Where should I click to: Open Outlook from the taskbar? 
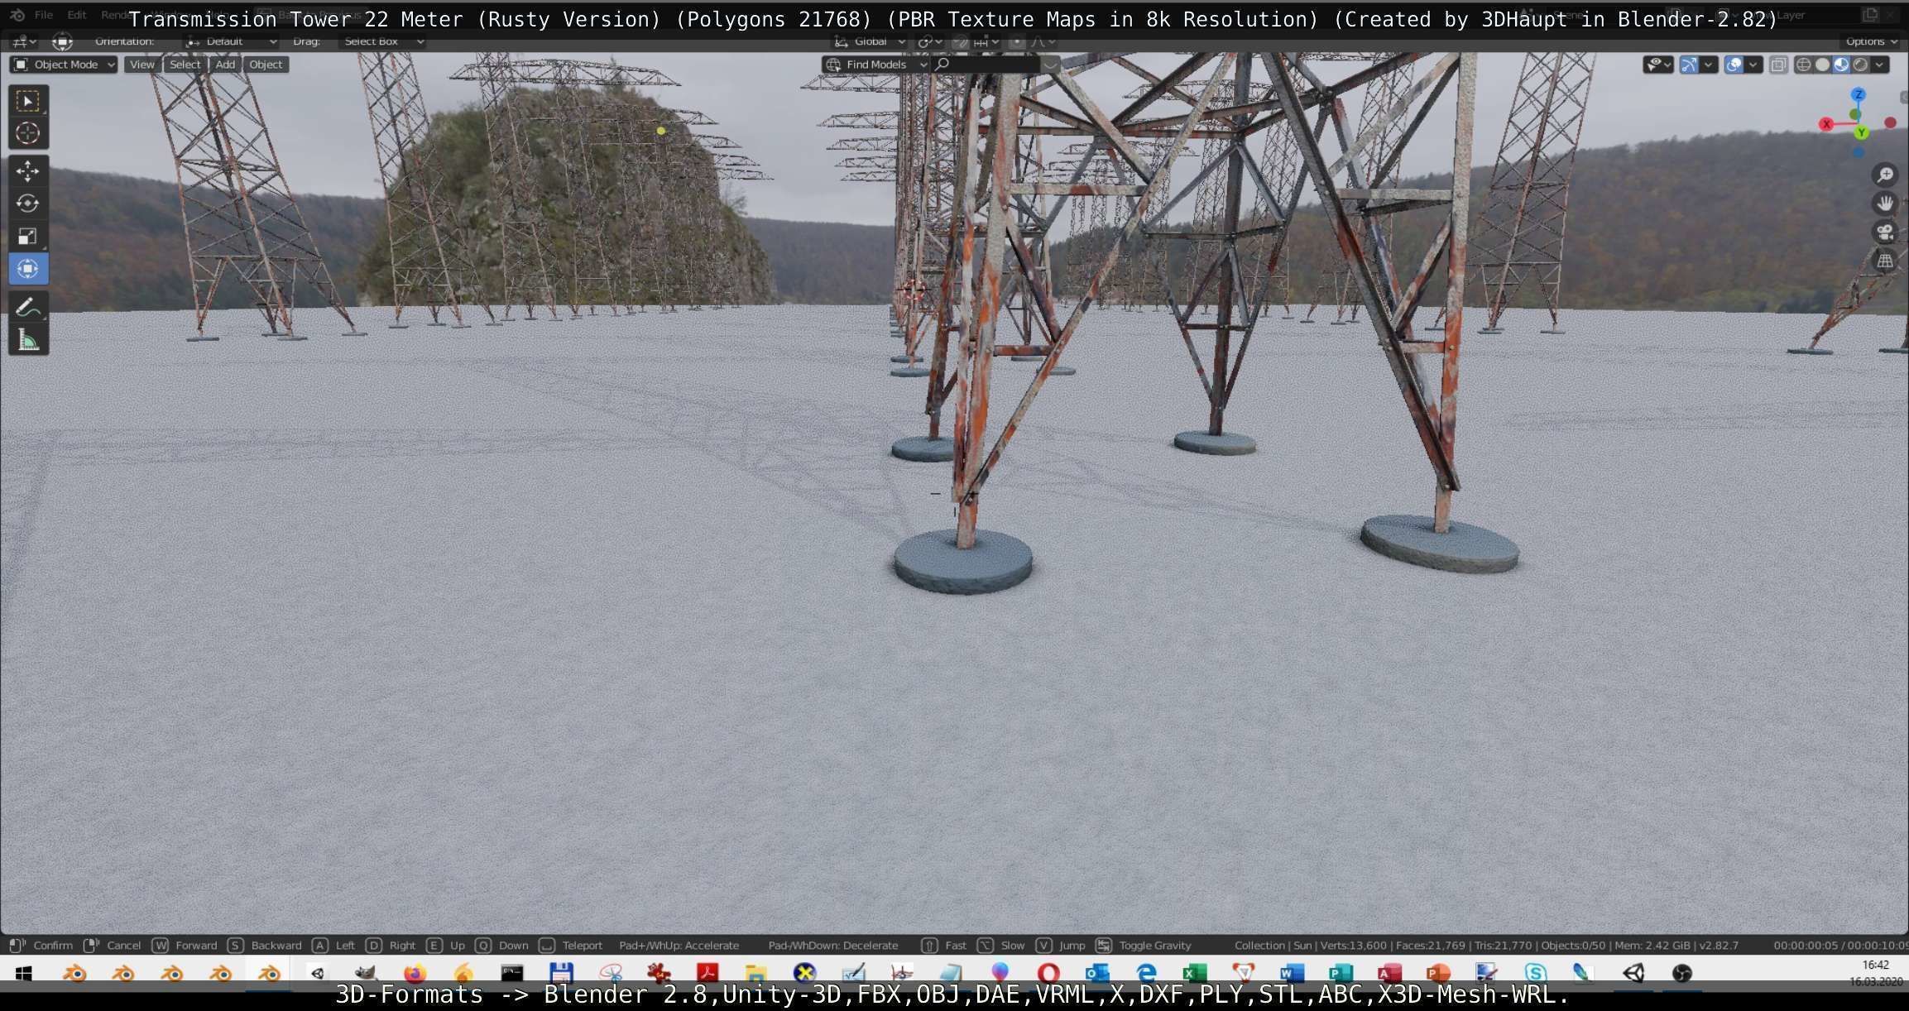[x=1097, y=973]
